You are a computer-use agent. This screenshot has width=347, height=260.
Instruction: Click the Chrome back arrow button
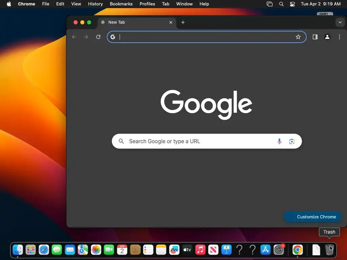(74, 37)
